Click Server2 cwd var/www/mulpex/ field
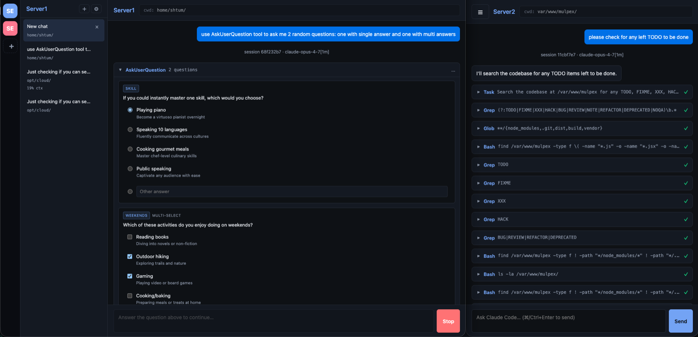This screenshot has height=337, width=698. [606, 12]
